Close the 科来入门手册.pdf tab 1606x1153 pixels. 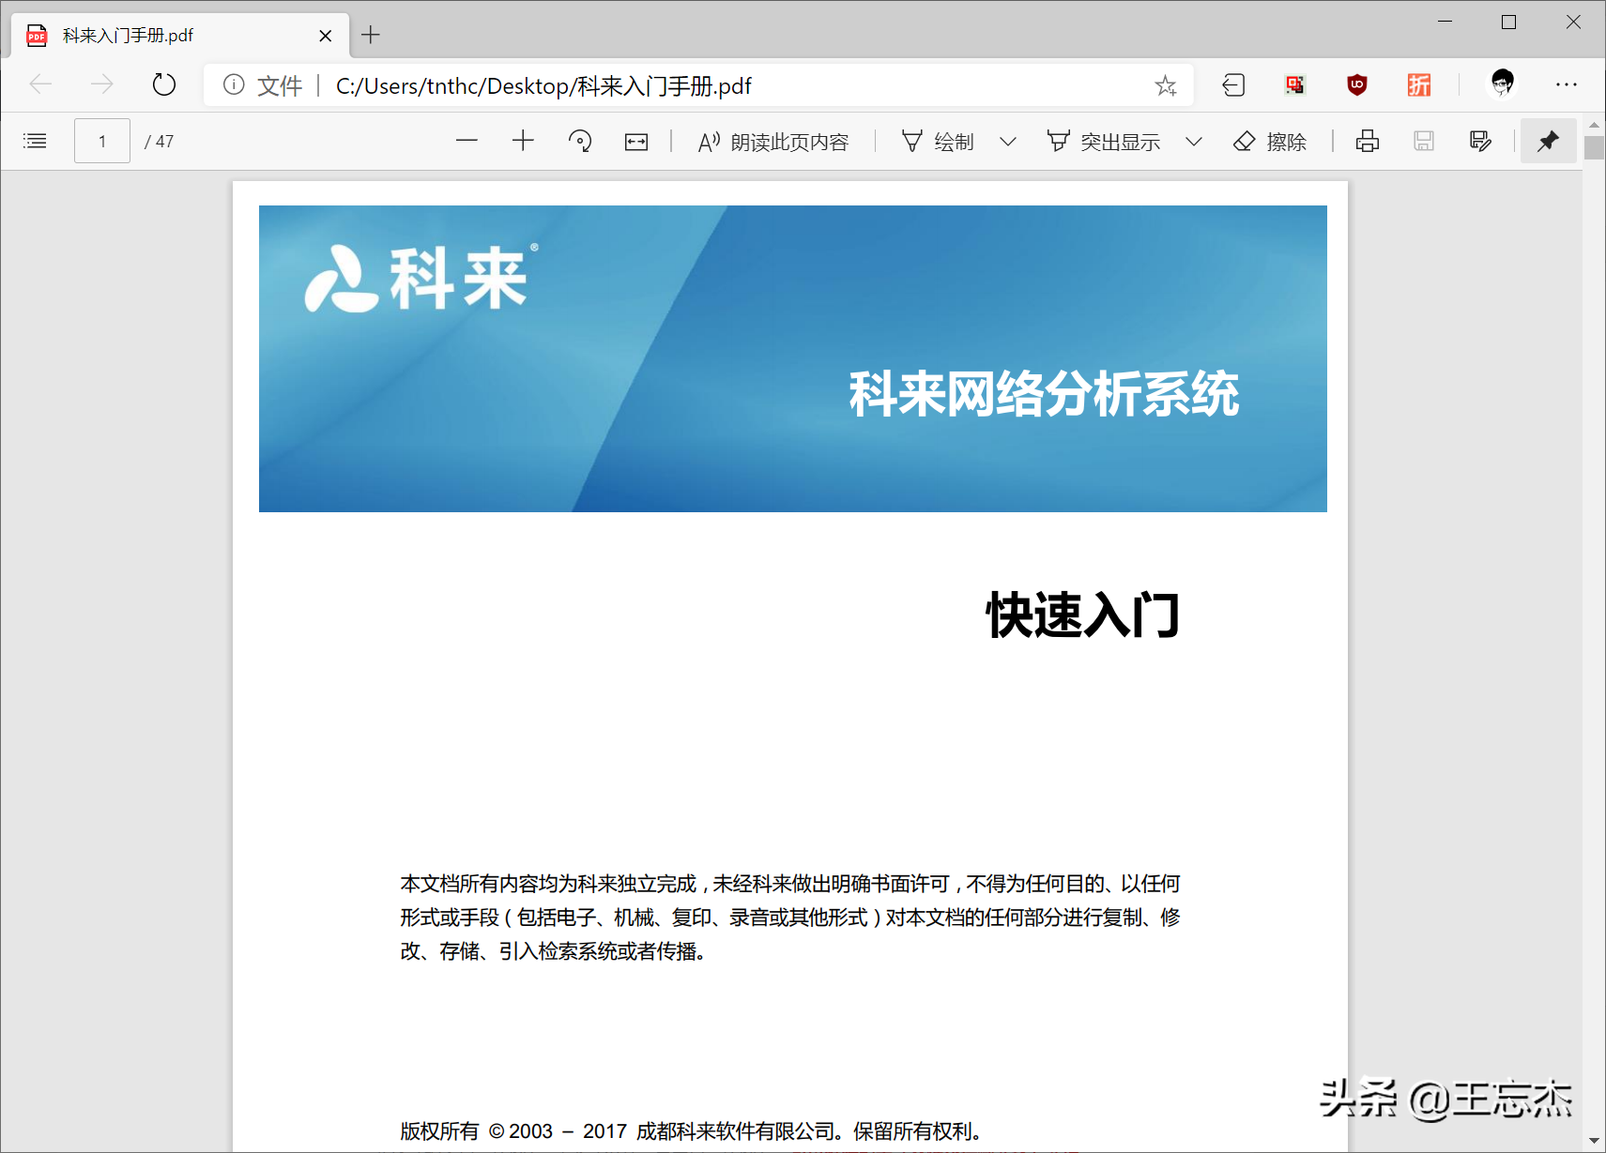click(326, 36)
